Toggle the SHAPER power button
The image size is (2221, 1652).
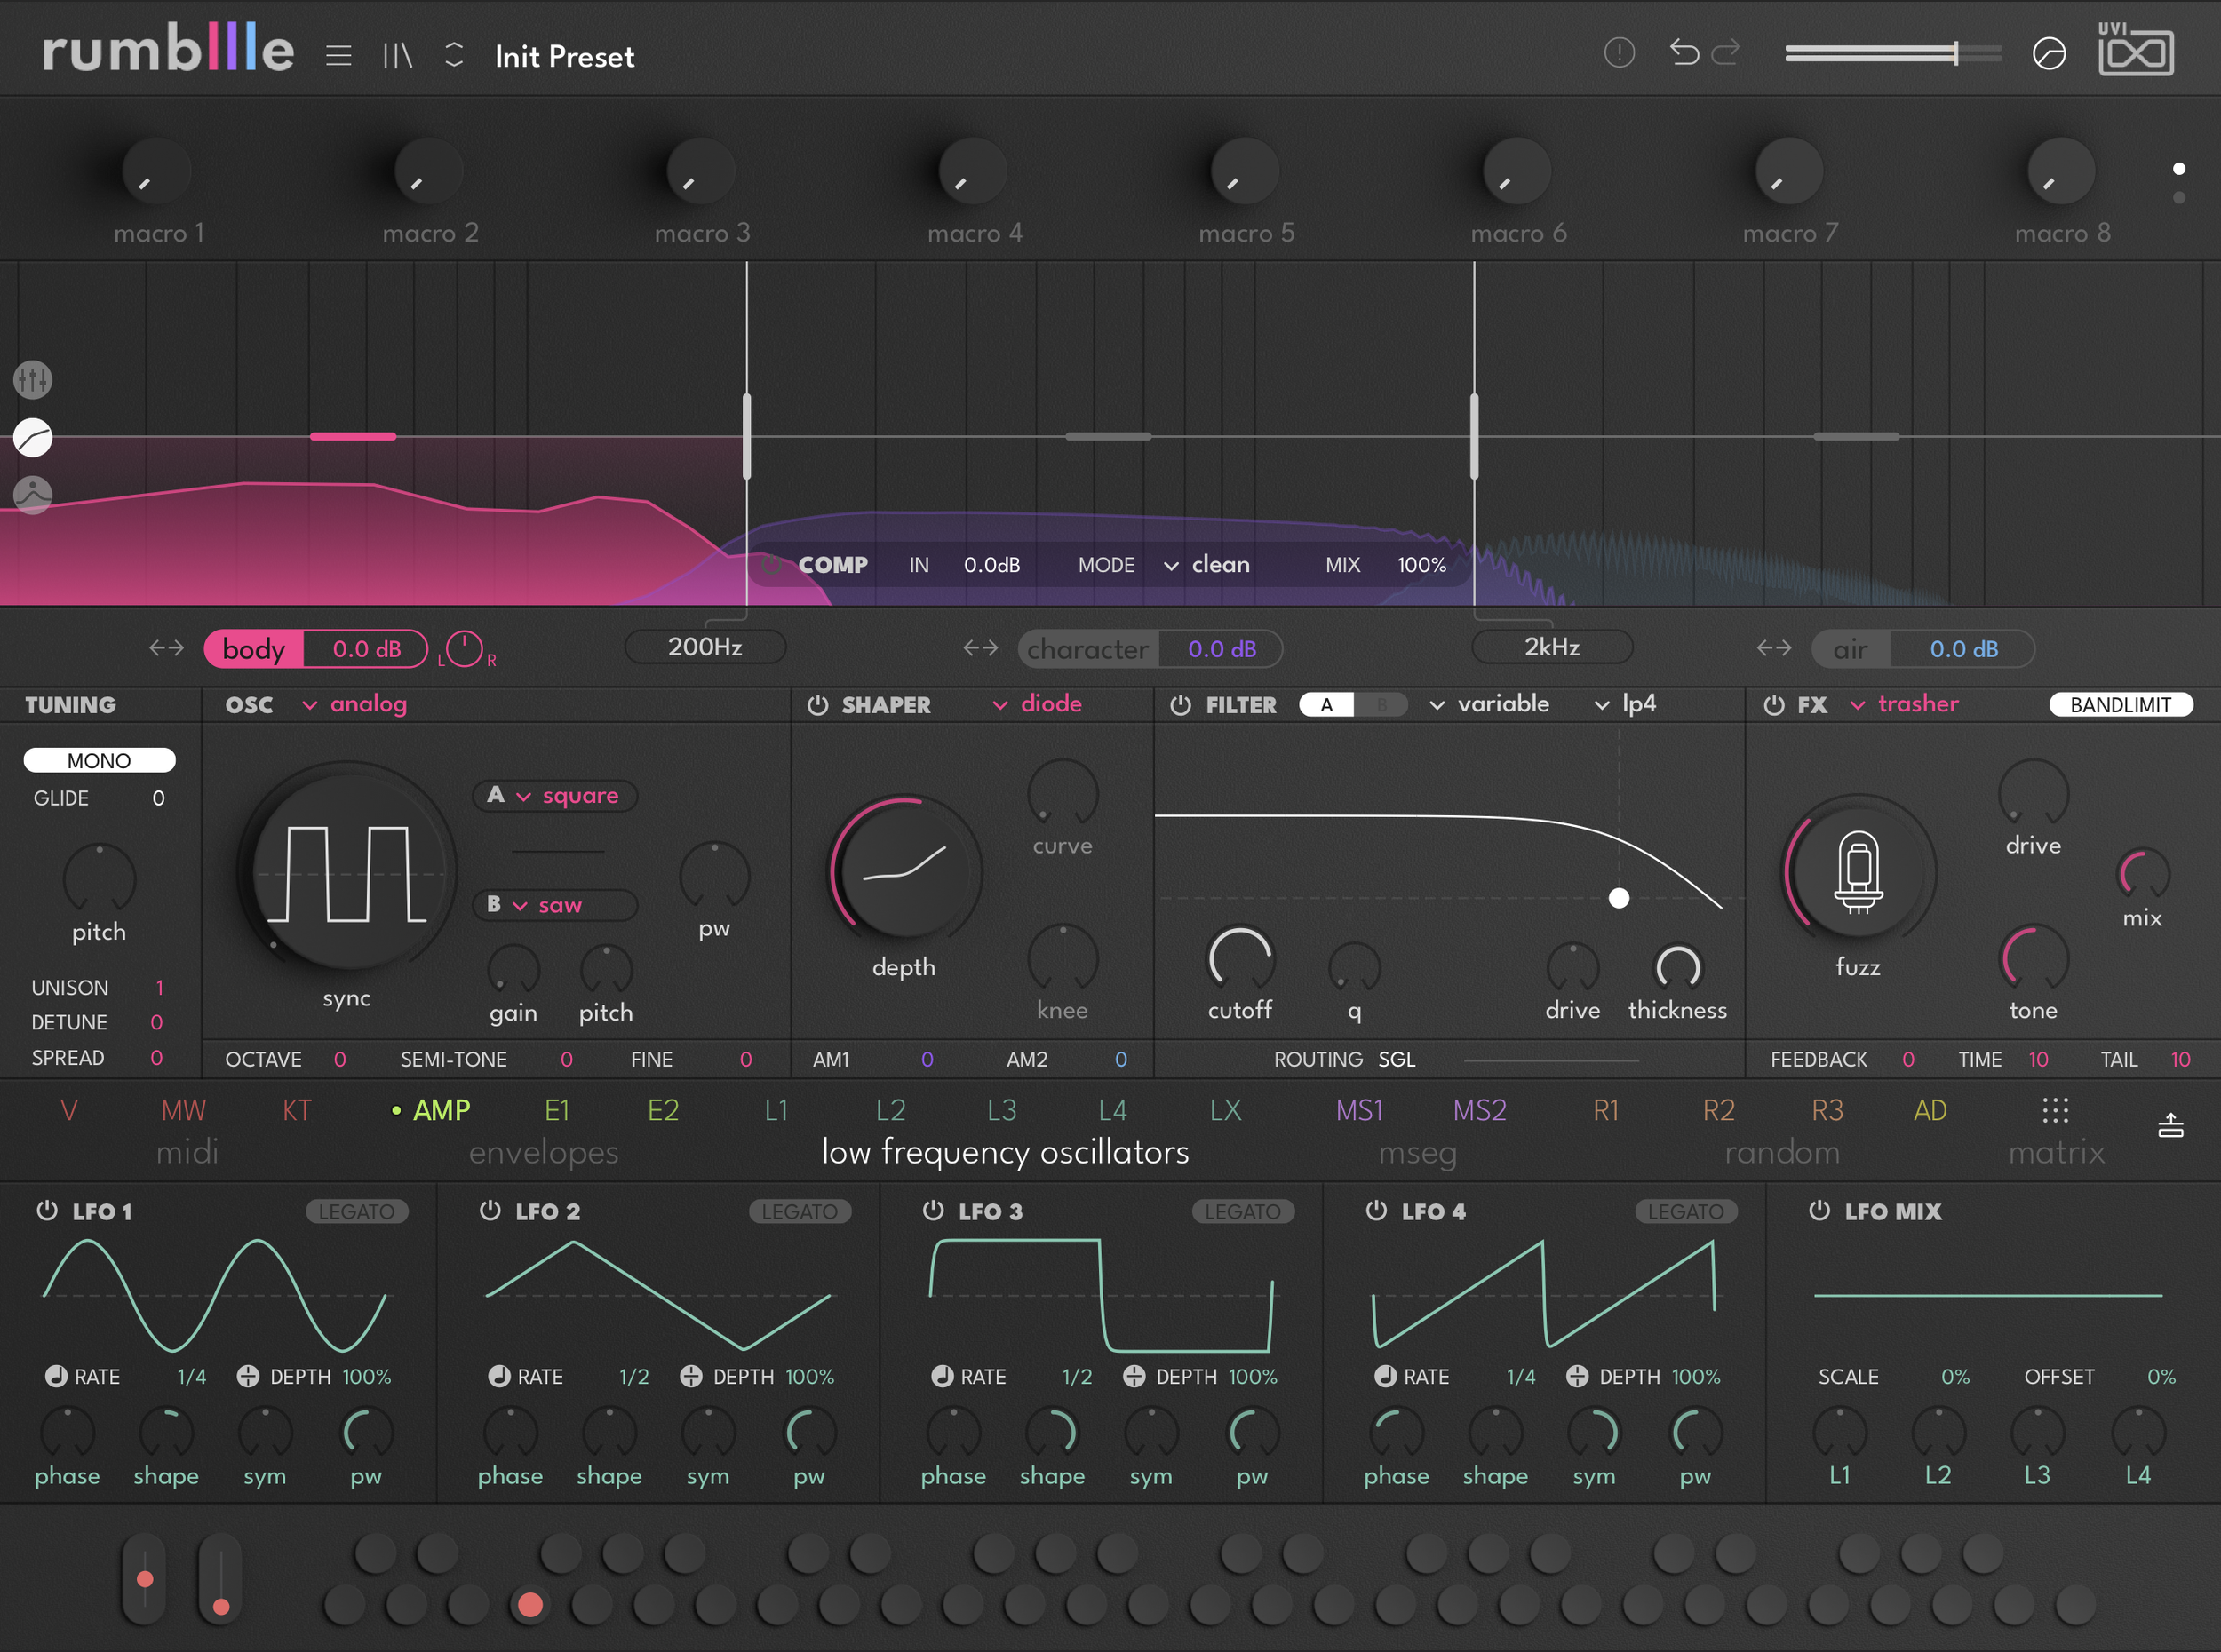[818, 705]
